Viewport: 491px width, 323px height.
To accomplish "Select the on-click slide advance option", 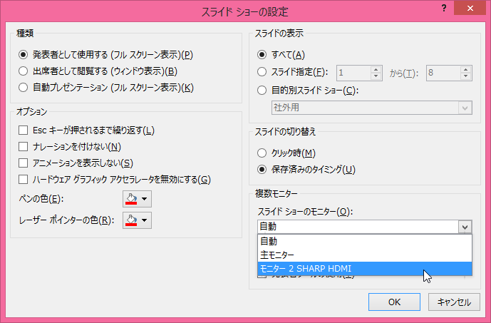I will point(262,153).
